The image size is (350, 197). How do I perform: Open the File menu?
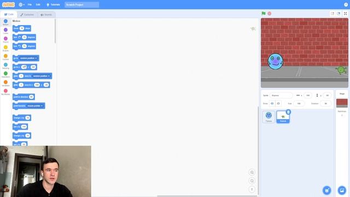(30, 4)
